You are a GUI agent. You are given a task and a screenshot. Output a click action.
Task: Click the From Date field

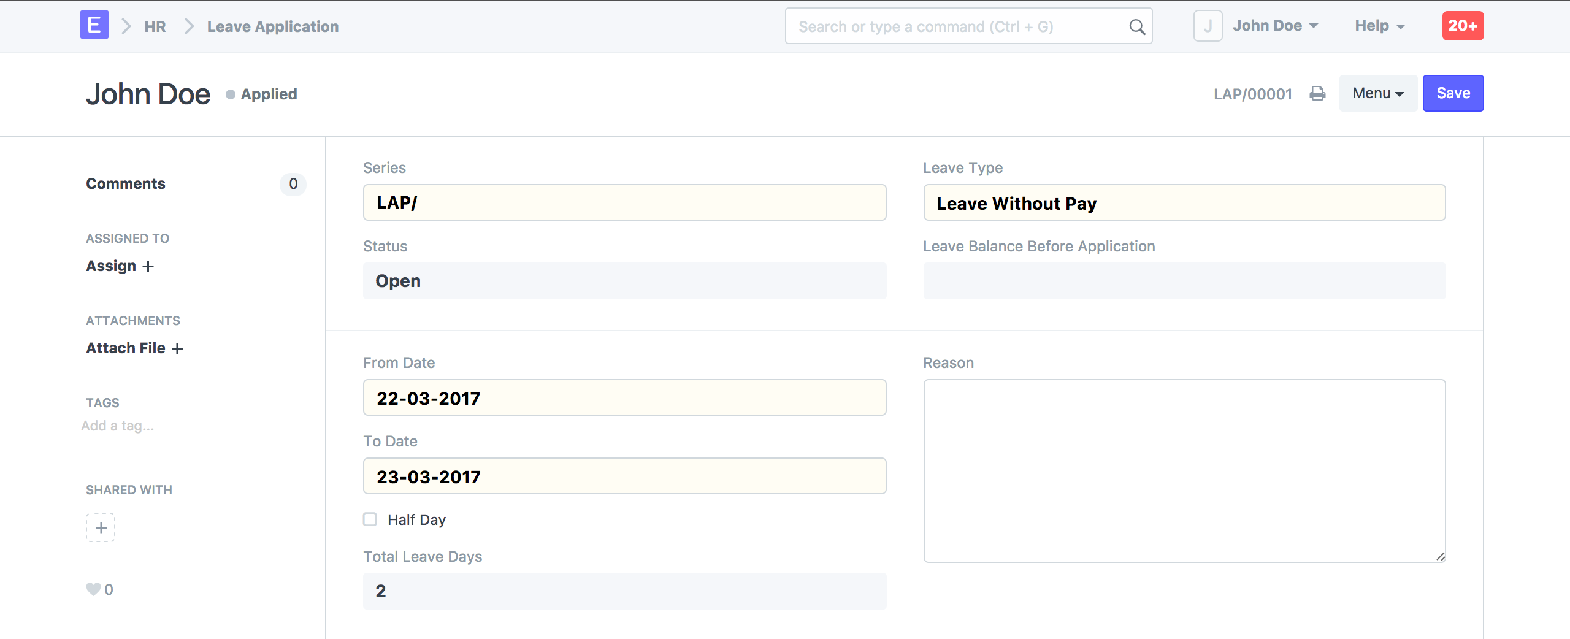click(624, 398)
